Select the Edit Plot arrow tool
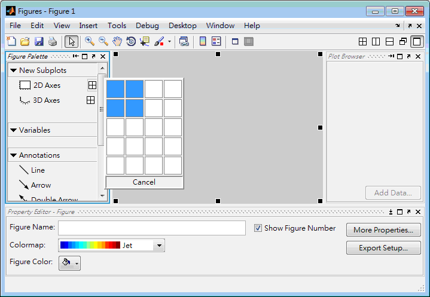Image resolution: width=430 pixels, height=297 pixels. (72, 42)
